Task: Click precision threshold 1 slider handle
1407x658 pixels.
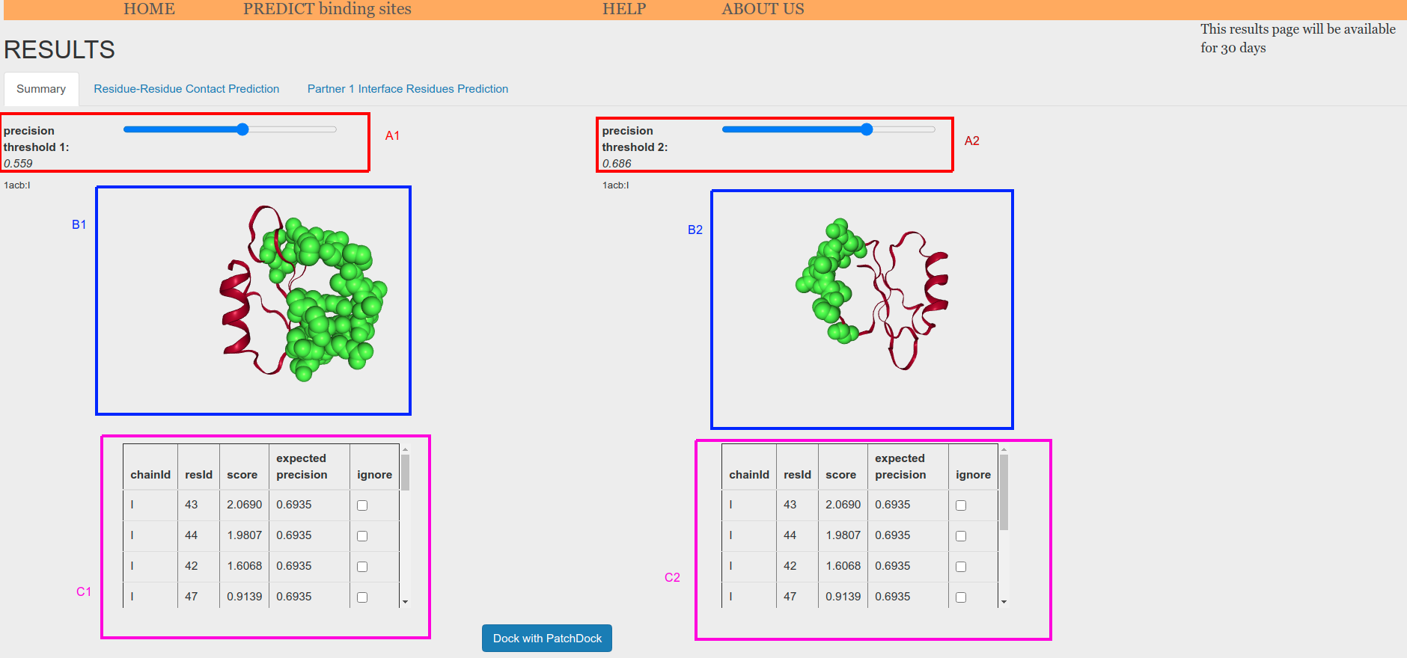Action: point(242,129)
